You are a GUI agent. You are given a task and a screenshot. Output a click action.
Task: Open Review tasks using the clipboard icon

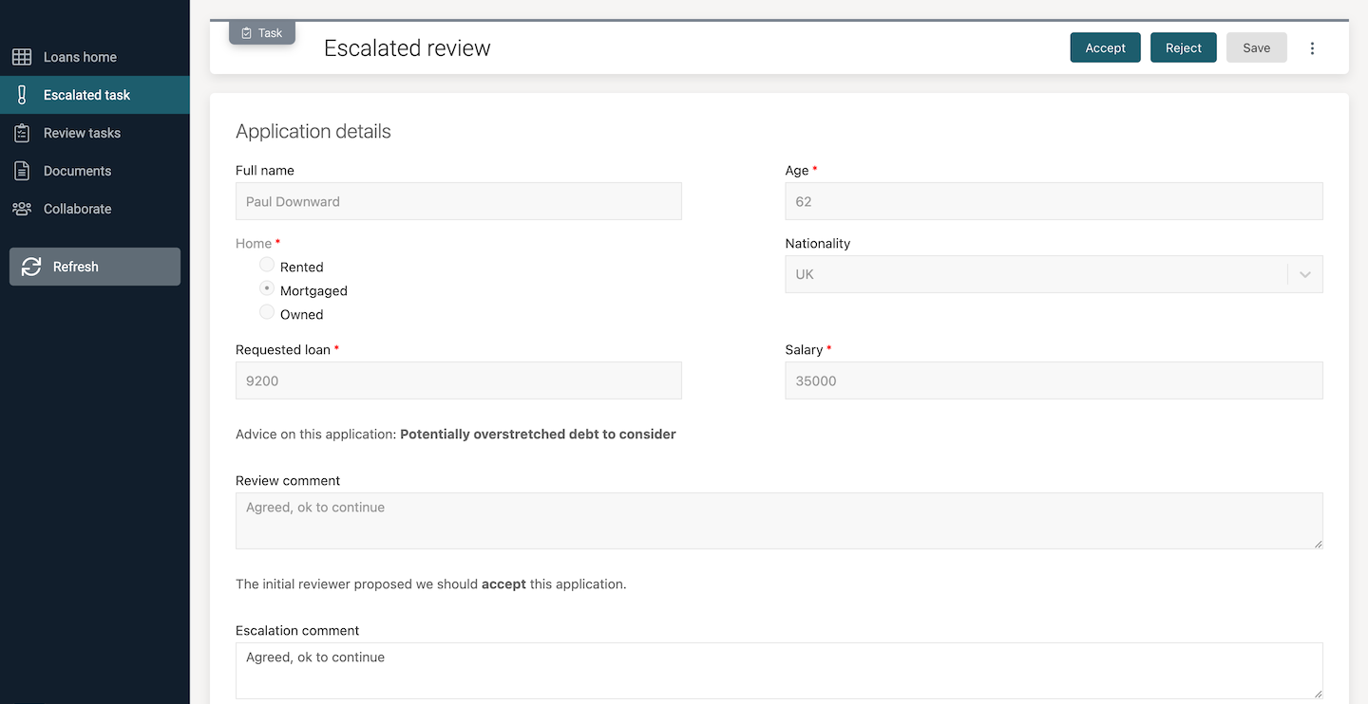[20, 133]
